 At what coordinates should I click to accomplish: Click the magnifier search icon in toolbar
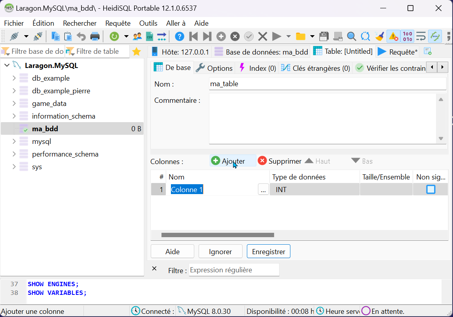pyautogui.click(x=351, y=37)
